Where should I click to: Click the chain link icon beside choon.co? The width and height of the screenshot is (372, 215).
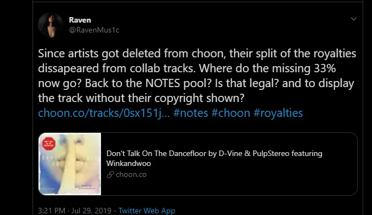coord(110,175)
